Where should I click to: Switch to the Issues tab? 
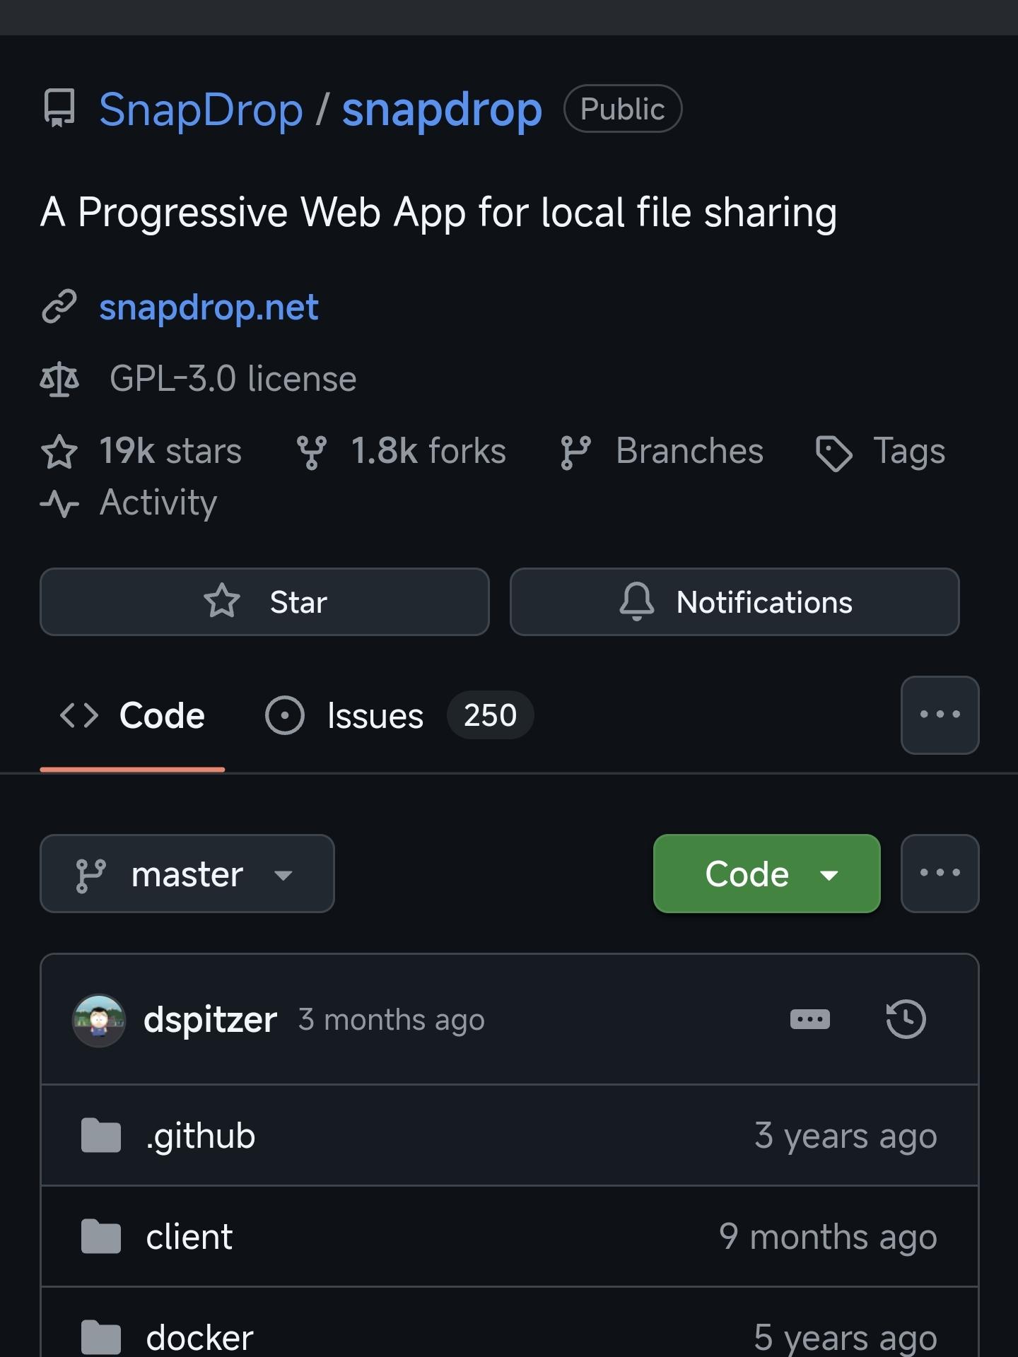point(375,715)
